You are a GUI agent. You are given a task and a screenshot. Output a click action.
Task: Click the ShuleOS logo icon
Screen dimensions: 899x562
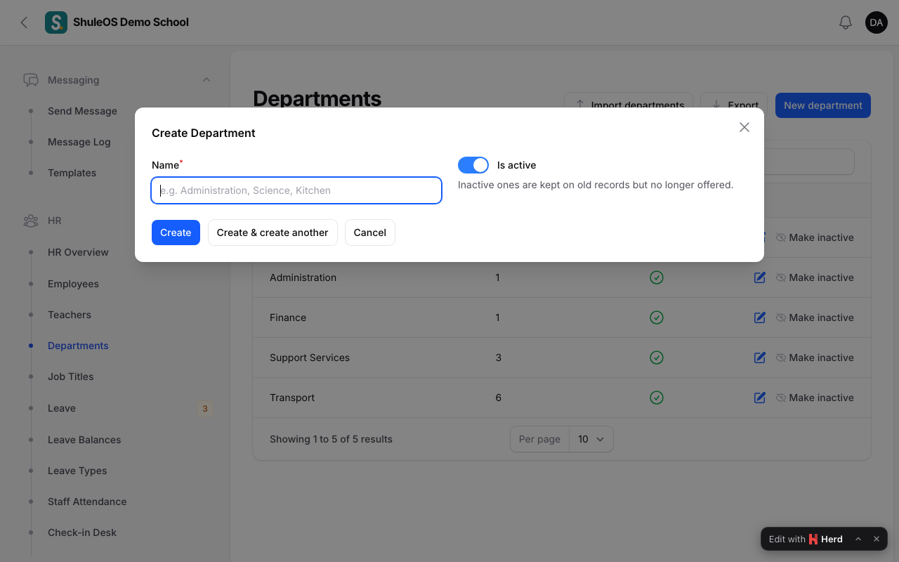[56, 22]
